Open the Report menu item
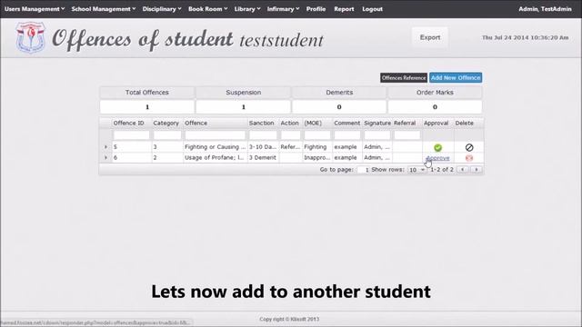Image resolution: width=582 pixels, height=327 pixels. pyautogui.click(x=344, y=9)
